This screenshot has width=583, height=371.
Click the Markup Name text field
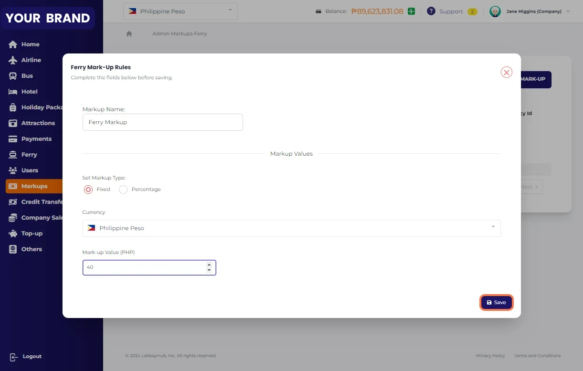162,122
